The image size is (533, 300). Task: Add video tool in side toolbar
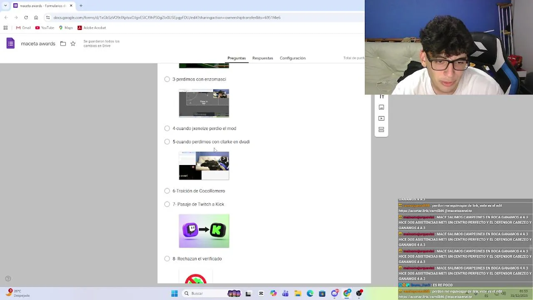click(381, 118)
